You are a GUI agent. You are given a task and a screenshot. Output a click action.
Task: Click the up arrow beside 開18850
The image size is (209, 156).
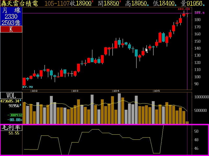pos(120,2)
